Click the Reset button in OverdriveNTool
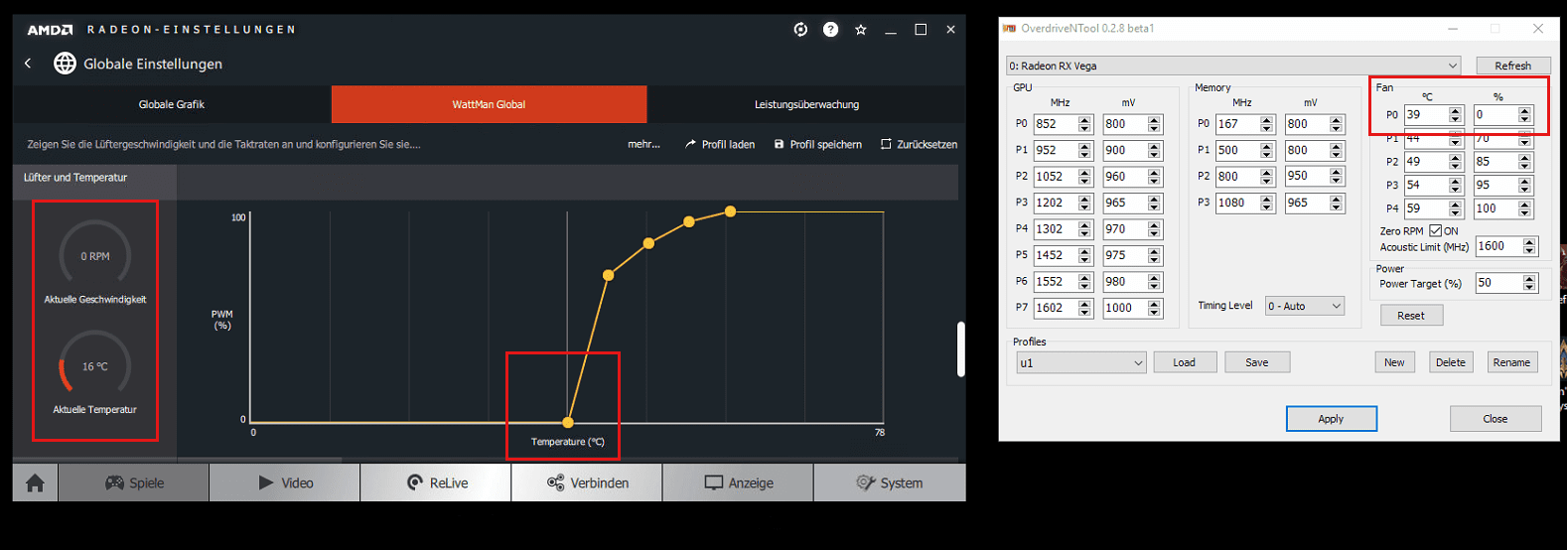This screenshot has height=550, width=1567. 1411,316
